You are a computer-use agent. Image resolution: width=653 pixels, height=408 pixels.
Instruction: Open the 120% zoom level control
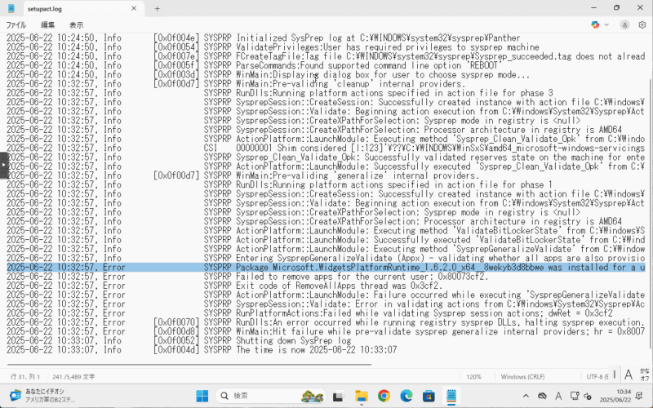pyautogui.click(x=473, y=377)
